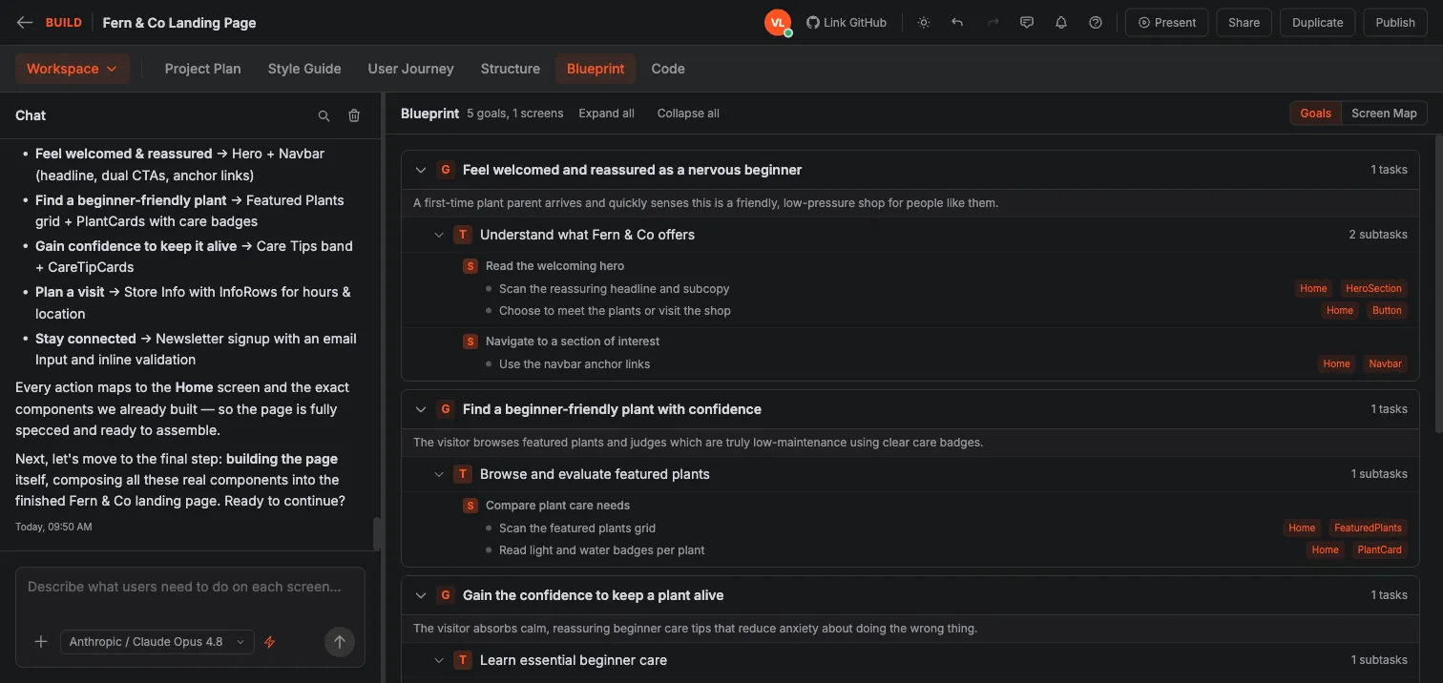Click the T badge of 'Learn essential beginner care'
The image size is (1443, 683).
click(x=463, y=660)
